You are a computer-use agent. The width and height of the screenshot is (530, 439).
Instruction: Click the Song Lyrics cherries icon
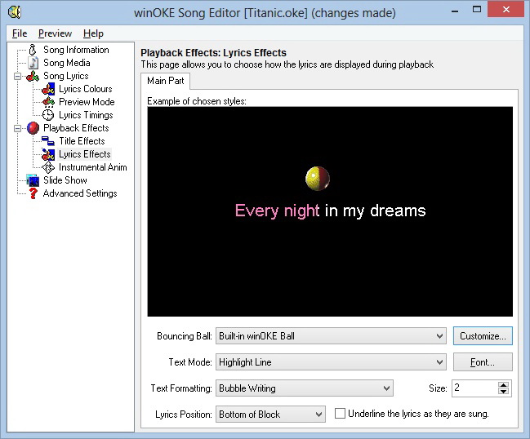(33, 76)
